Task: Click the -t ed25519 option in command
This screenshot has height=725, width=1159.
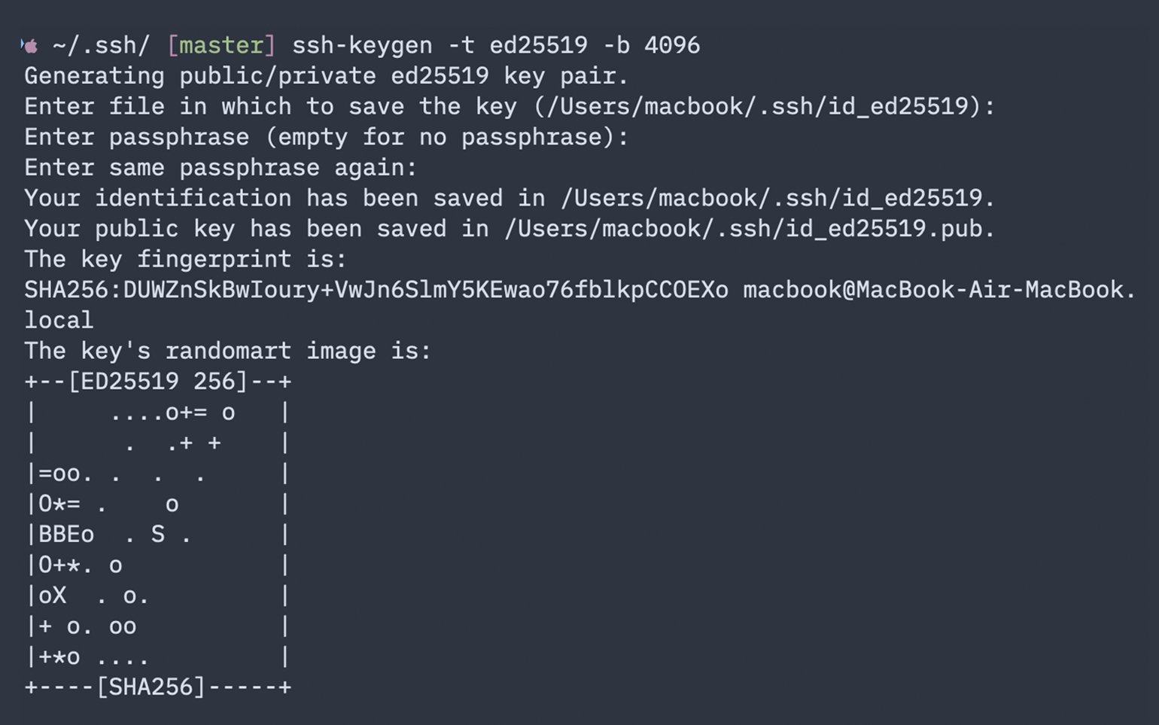Action: click(518, 46)
